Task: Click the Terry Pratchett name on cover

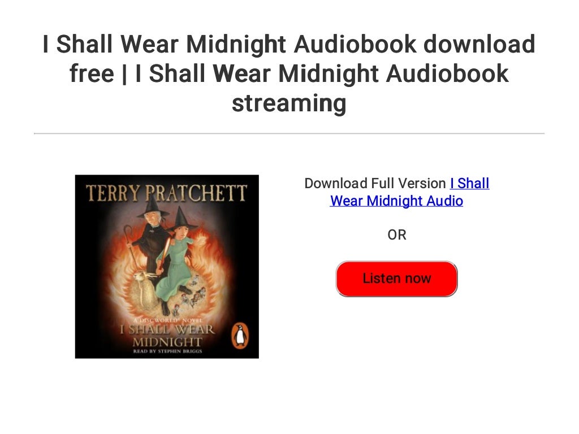Action: point(167,193)
